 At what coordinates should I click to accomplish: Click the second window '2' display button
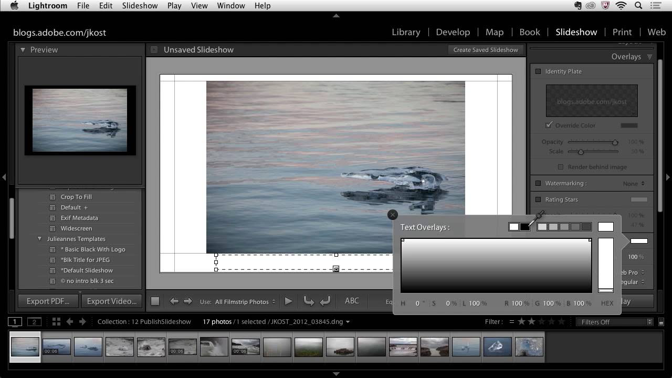coord(34,322)
